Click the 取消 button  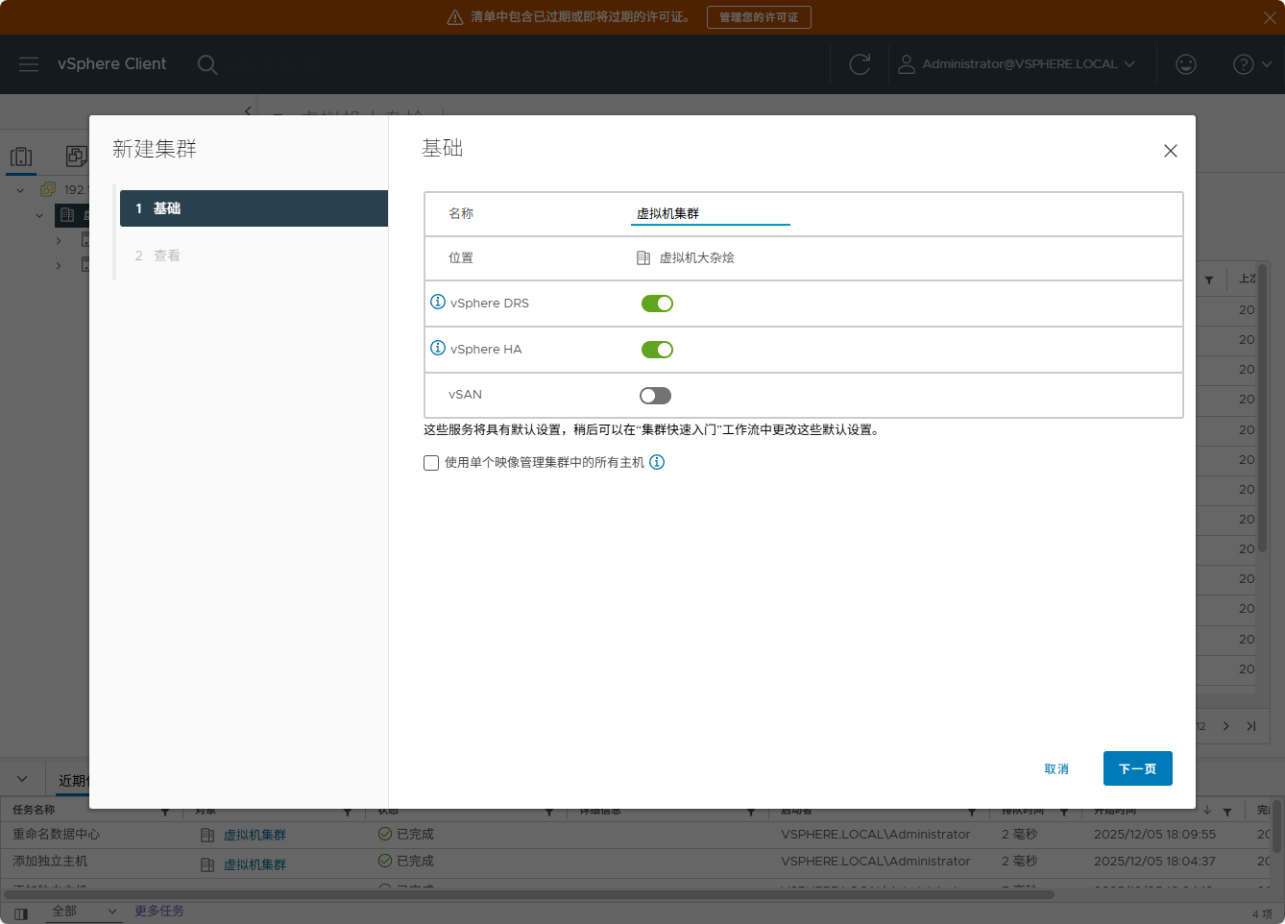point(1056,768)
